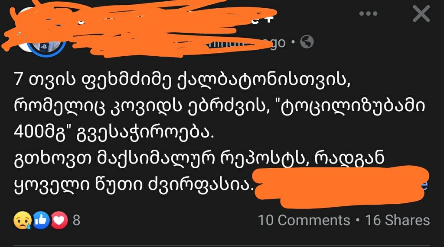
Task: Click the text "ყოველი წუთი ძვირფასია"
Action: [134, 186]
